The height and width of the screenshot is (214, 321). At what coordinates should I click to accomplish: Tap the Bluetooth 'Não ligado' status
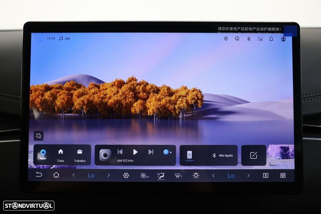pos(222,156)
